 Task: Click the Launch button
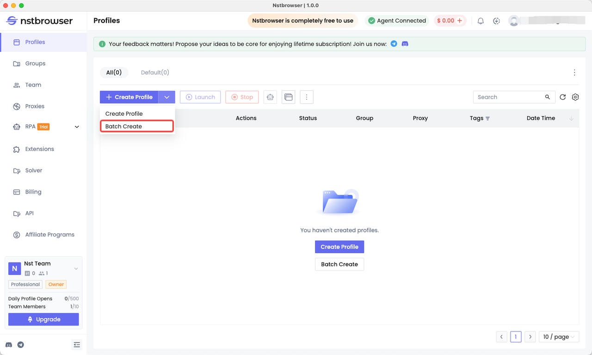[200, 97]
